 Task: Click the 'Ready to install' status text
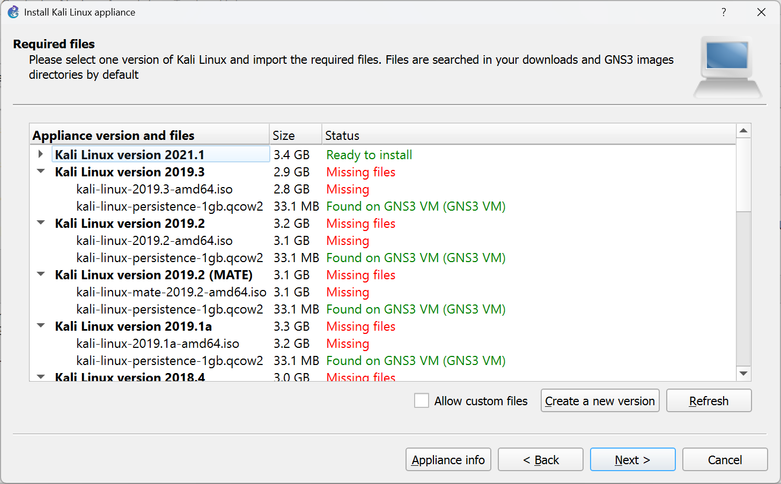tap(369, 154)
